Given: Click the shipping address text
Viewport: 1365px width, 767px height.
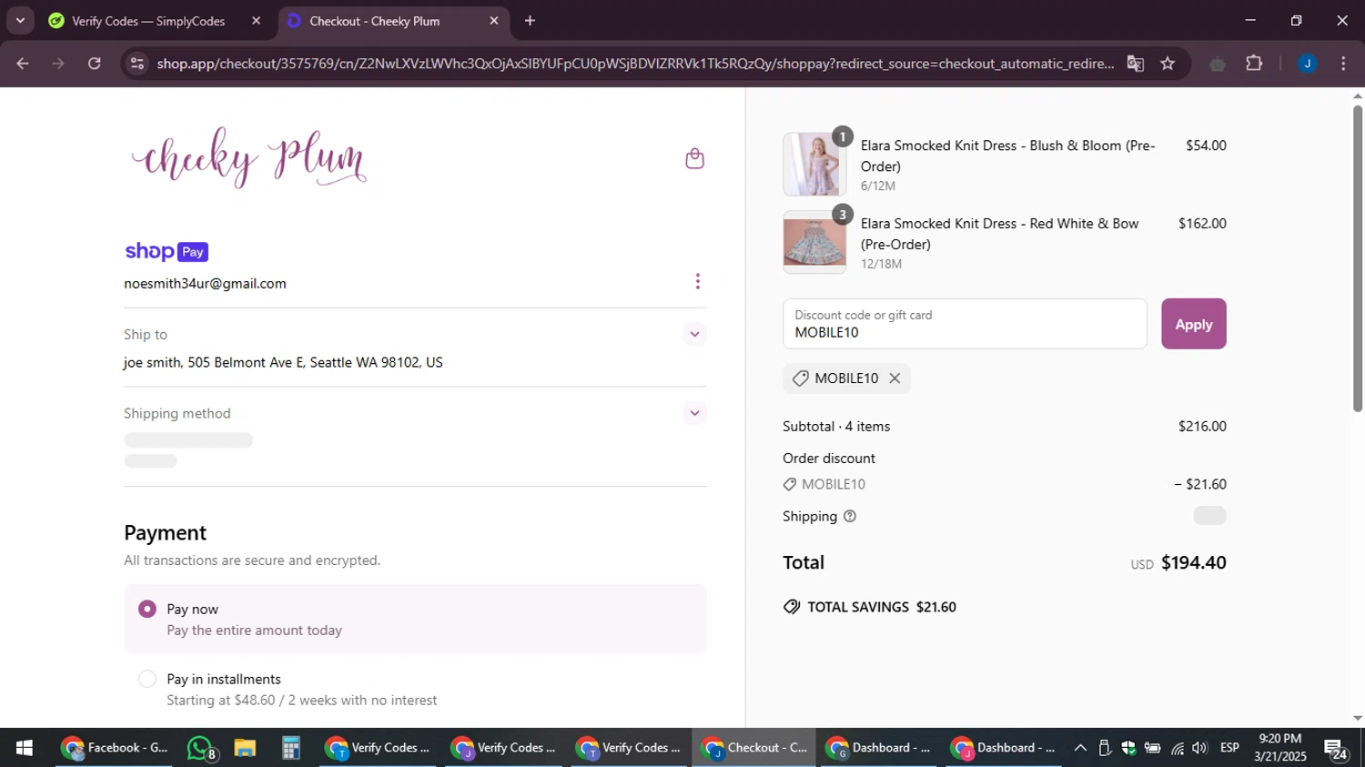Looking at the screenshot, I should pos(283,362).
